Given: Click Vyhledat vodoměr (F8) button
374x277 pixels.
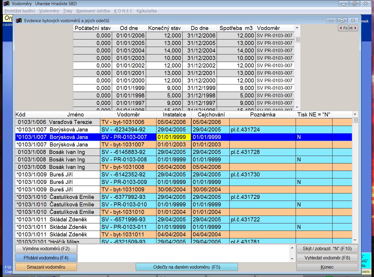Looking at the screenshot, I should (327, 258).
